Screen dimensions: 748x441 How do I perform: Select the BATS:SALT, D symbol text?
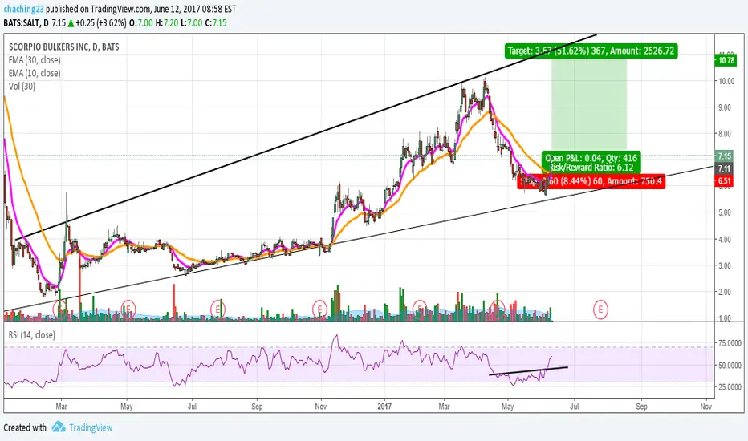(26, 23)
